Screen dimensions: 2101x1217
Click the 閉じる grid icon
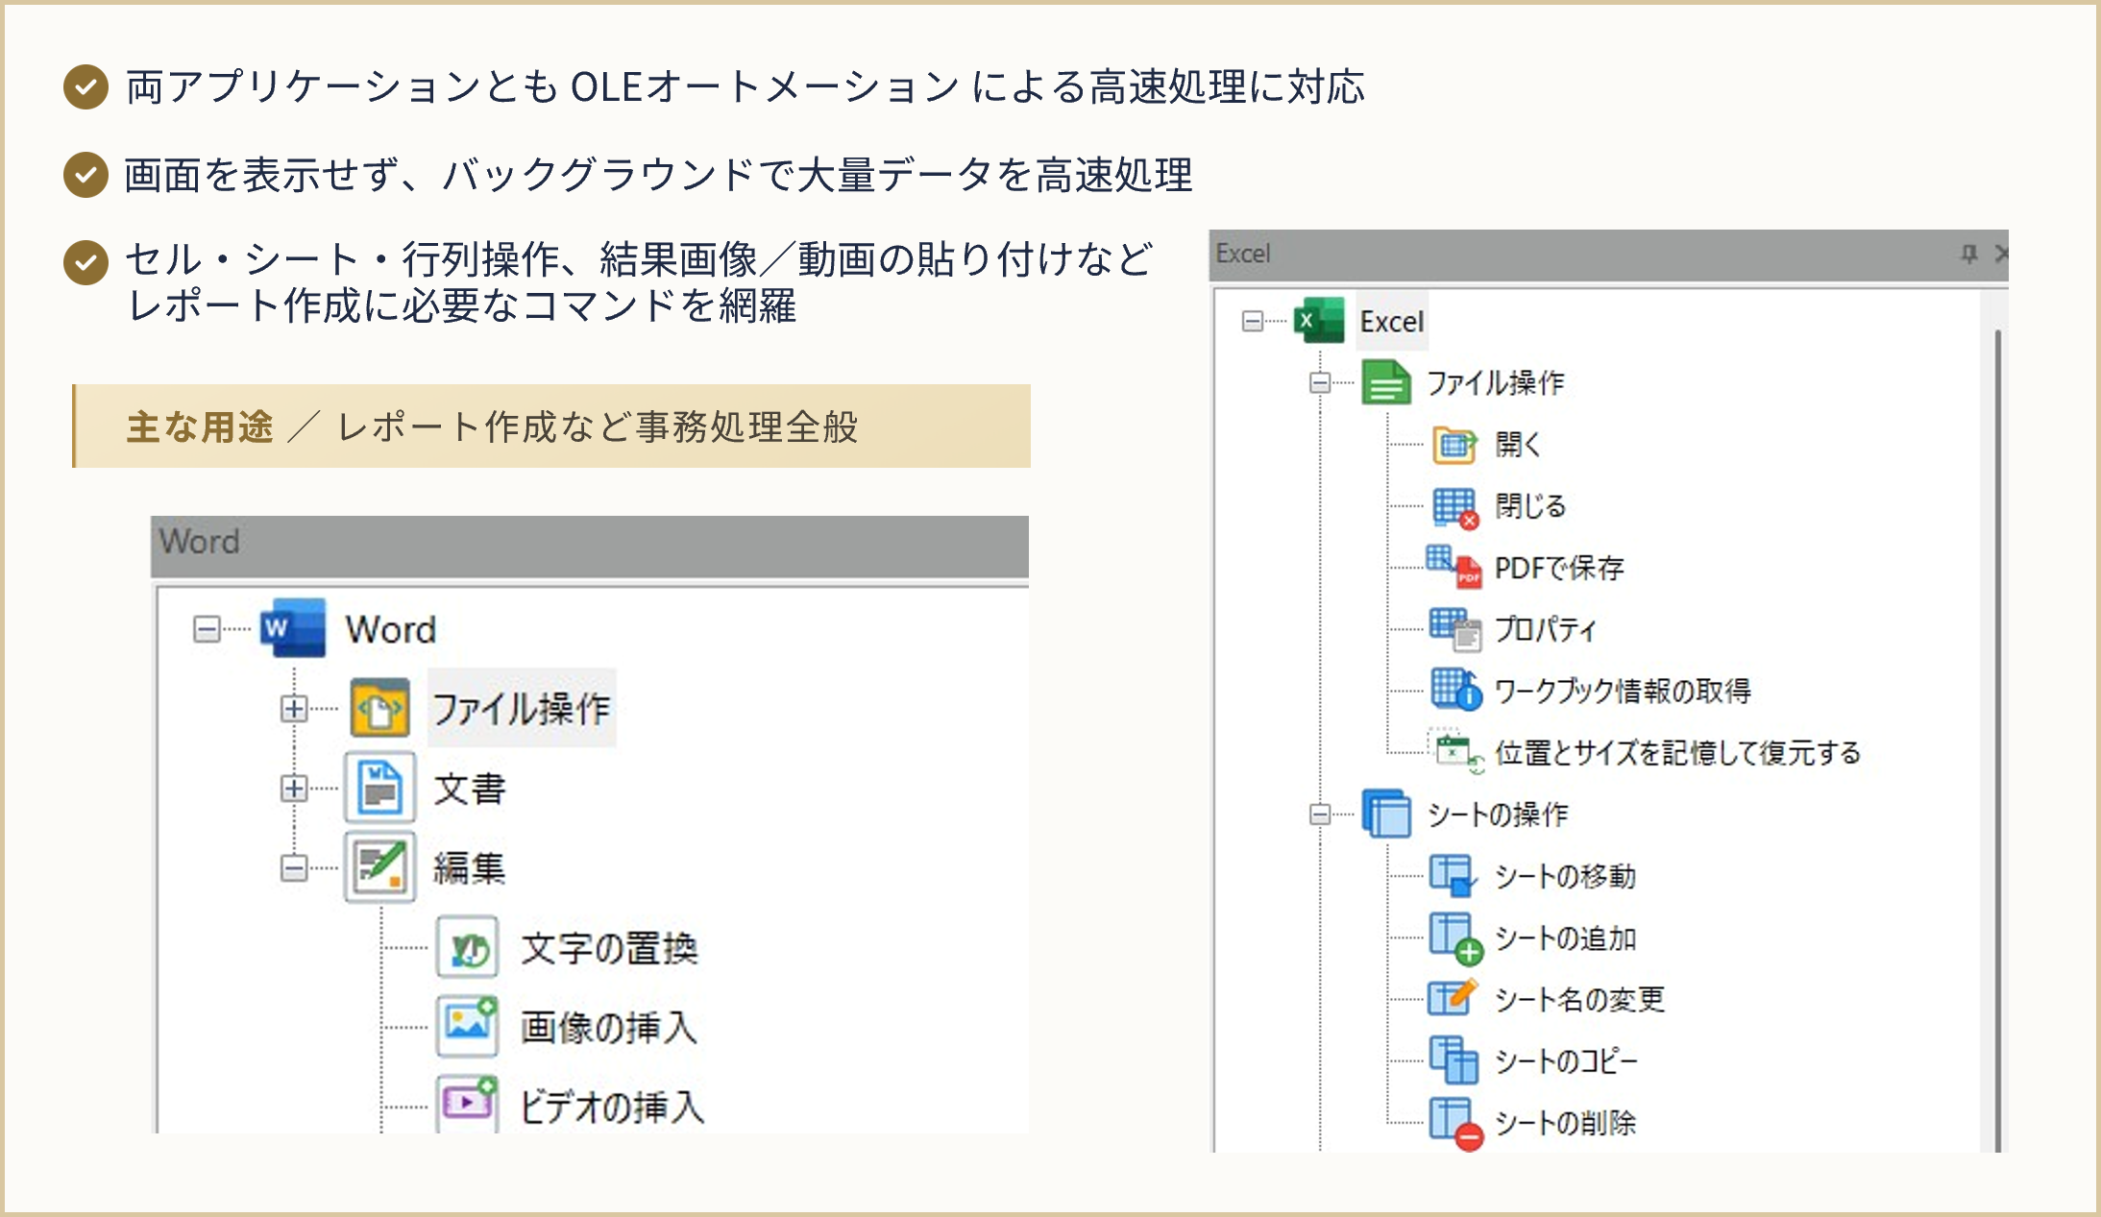(1454, 506)
